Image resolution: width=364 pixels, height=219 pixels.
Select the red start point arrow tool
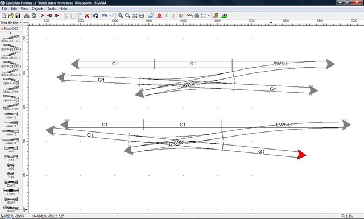(x=43, y=15)
